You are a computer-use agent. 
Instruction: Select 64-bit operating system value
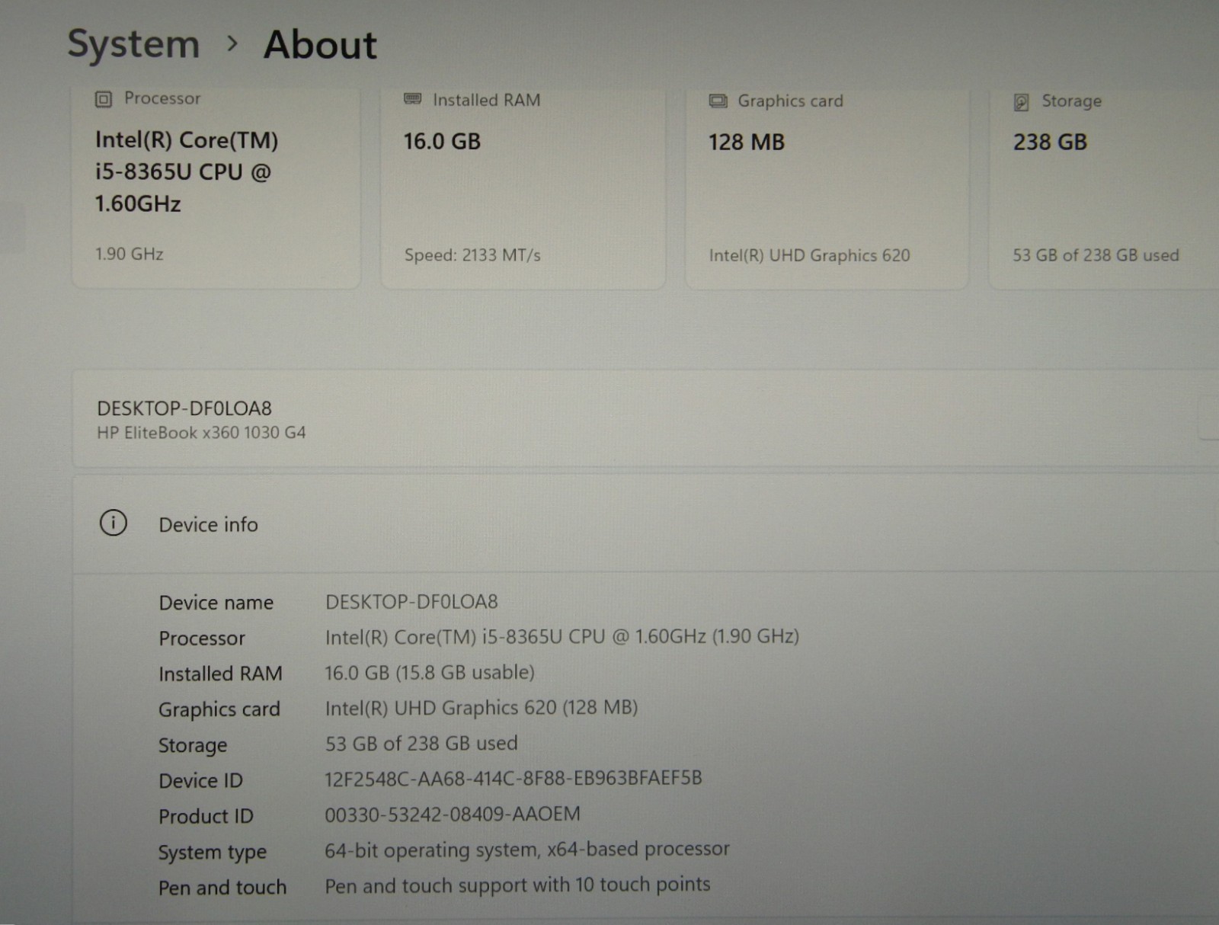527,850
